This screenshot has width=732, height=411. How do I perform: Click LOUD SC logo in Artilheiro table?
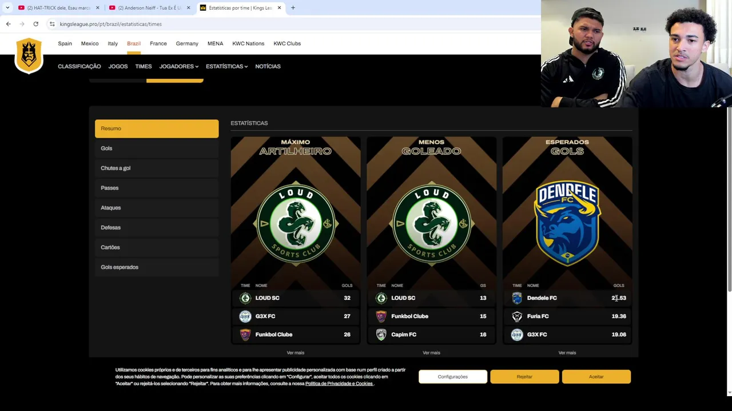(245, 298)
